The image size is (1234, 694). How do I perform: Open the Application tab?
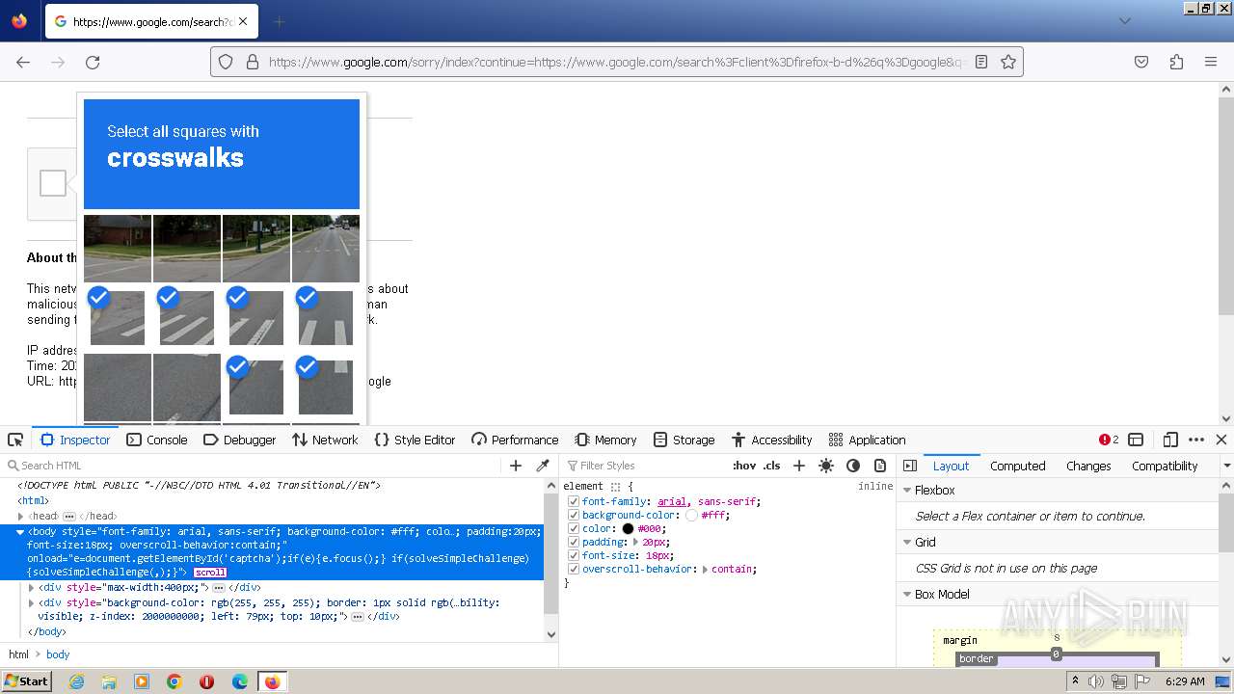coord(867,440)
